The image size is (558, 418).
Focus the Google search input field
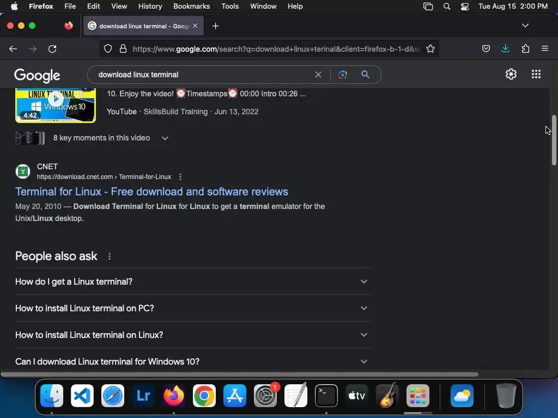click(x=203, y=75)
